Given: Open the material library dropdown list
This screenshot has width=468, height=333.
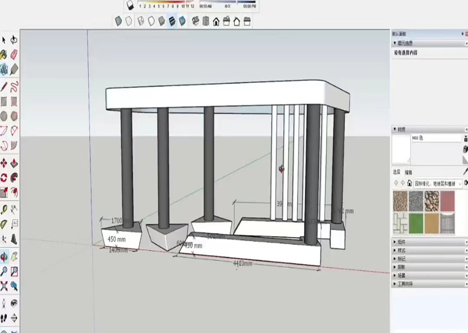Looking at the screenshot, I should coord(460,183).
